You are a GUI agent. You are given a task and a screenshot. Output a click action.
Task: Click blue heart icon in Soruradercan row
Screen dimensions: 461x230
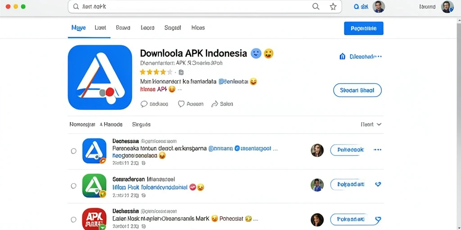378,185
